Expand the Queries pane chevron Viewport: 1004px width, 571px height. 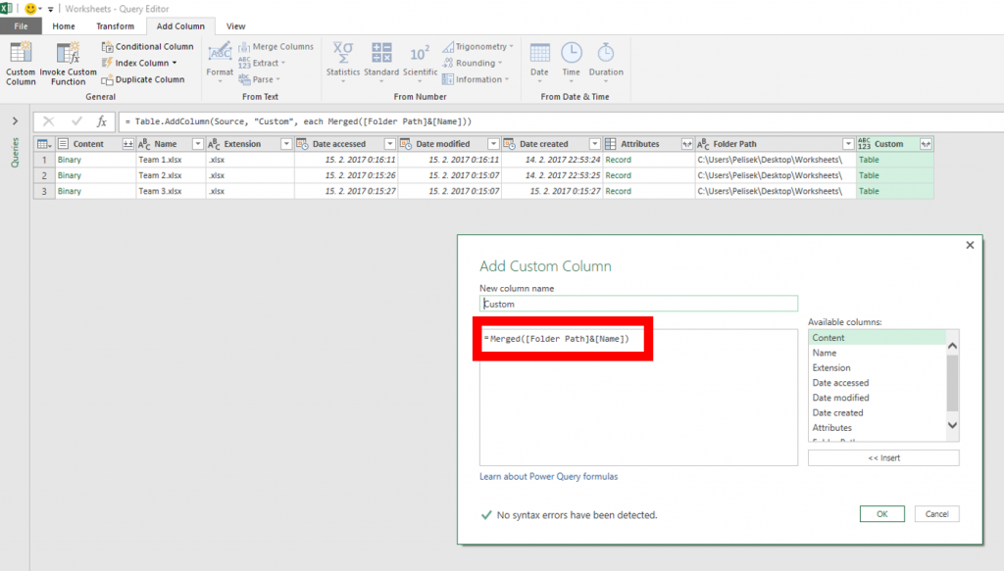[15, 120]
